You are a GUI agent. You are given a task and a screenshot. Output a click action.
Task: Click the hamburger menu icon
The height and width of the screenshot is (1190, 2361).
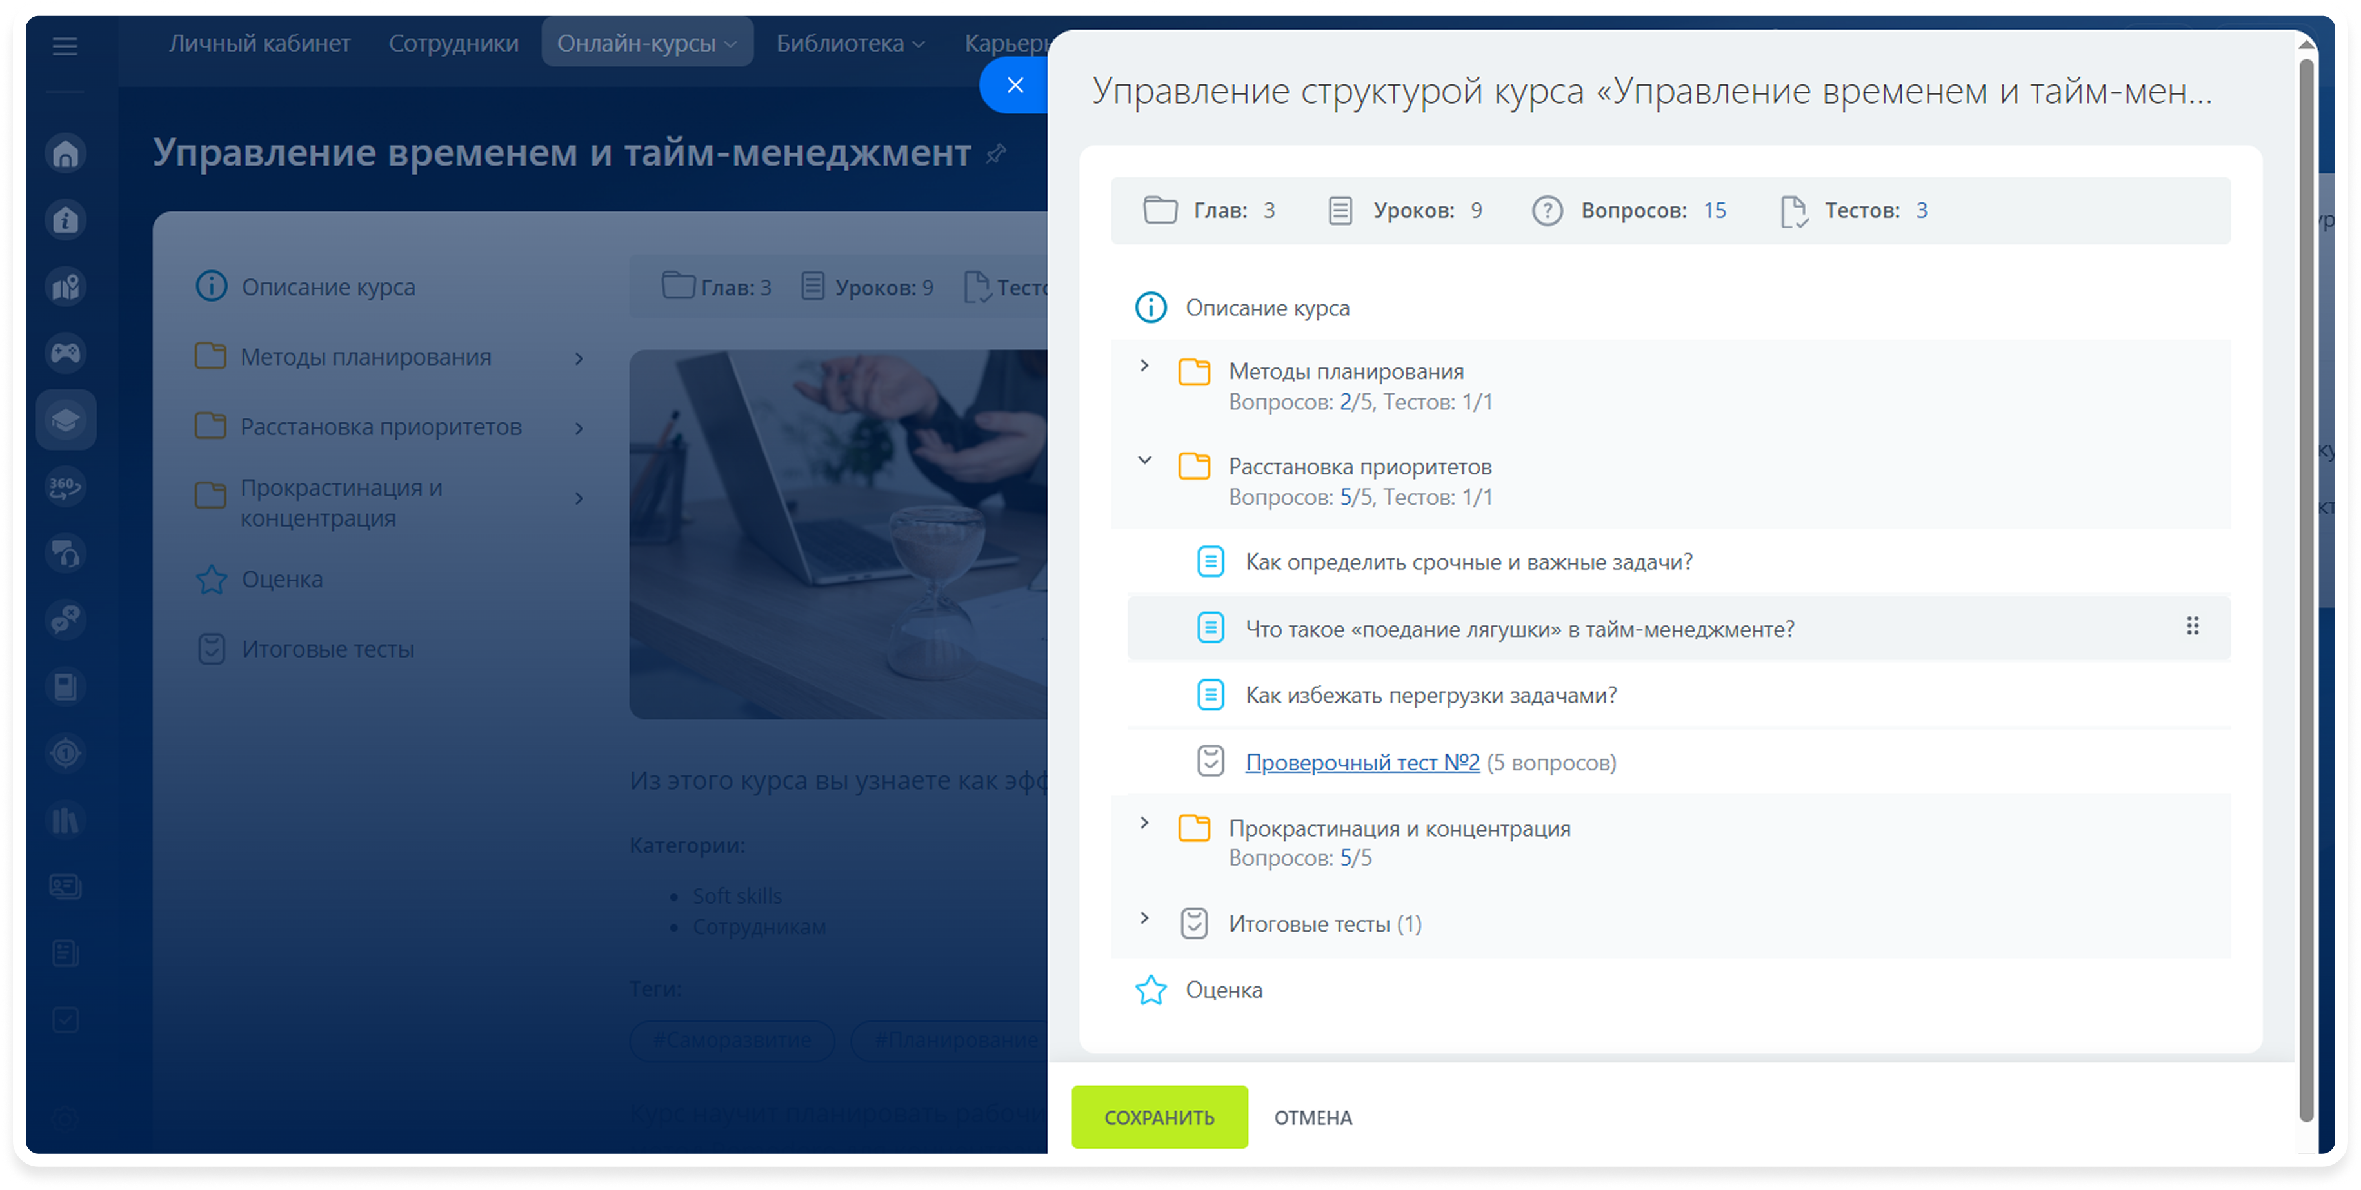(x=64, y=46)
